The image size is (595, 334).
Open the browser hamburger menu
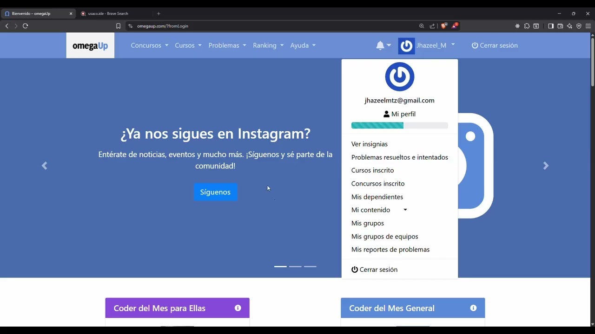[588, 26]
